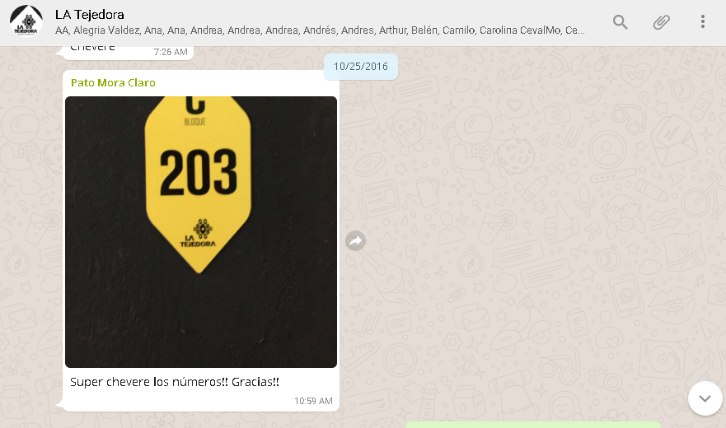Screen dimensions: 726x428
Task: Click the LA Tejedora group avatar
Action: point(26,21)
